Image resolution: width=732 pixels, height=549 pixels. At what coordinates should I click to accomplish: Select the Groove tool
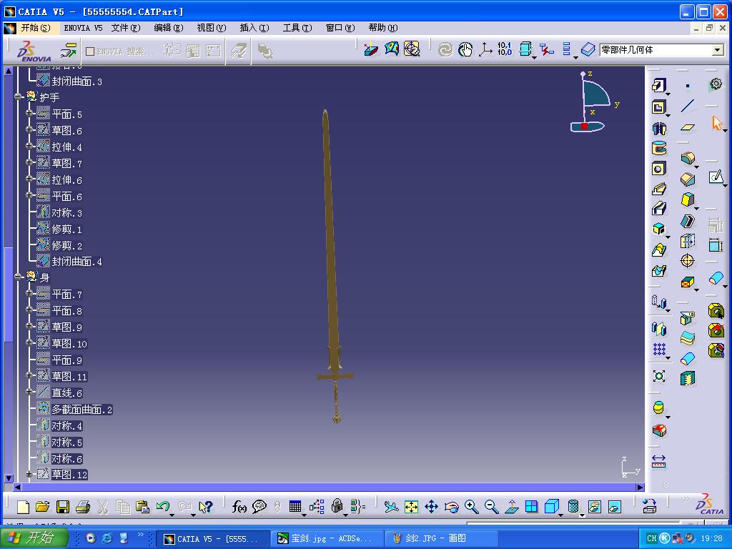tap(658, 149)
